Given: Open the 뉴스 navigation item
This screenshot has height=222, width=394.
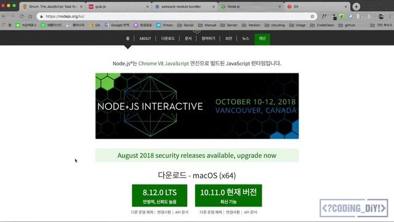Looking at the screenshot, I should 246,38.
